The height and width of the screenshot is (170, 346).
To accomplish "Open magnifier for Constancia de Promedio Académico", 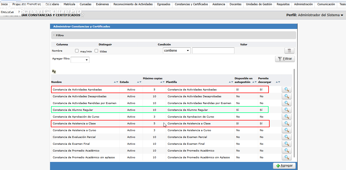I will (x=287, y=150).
